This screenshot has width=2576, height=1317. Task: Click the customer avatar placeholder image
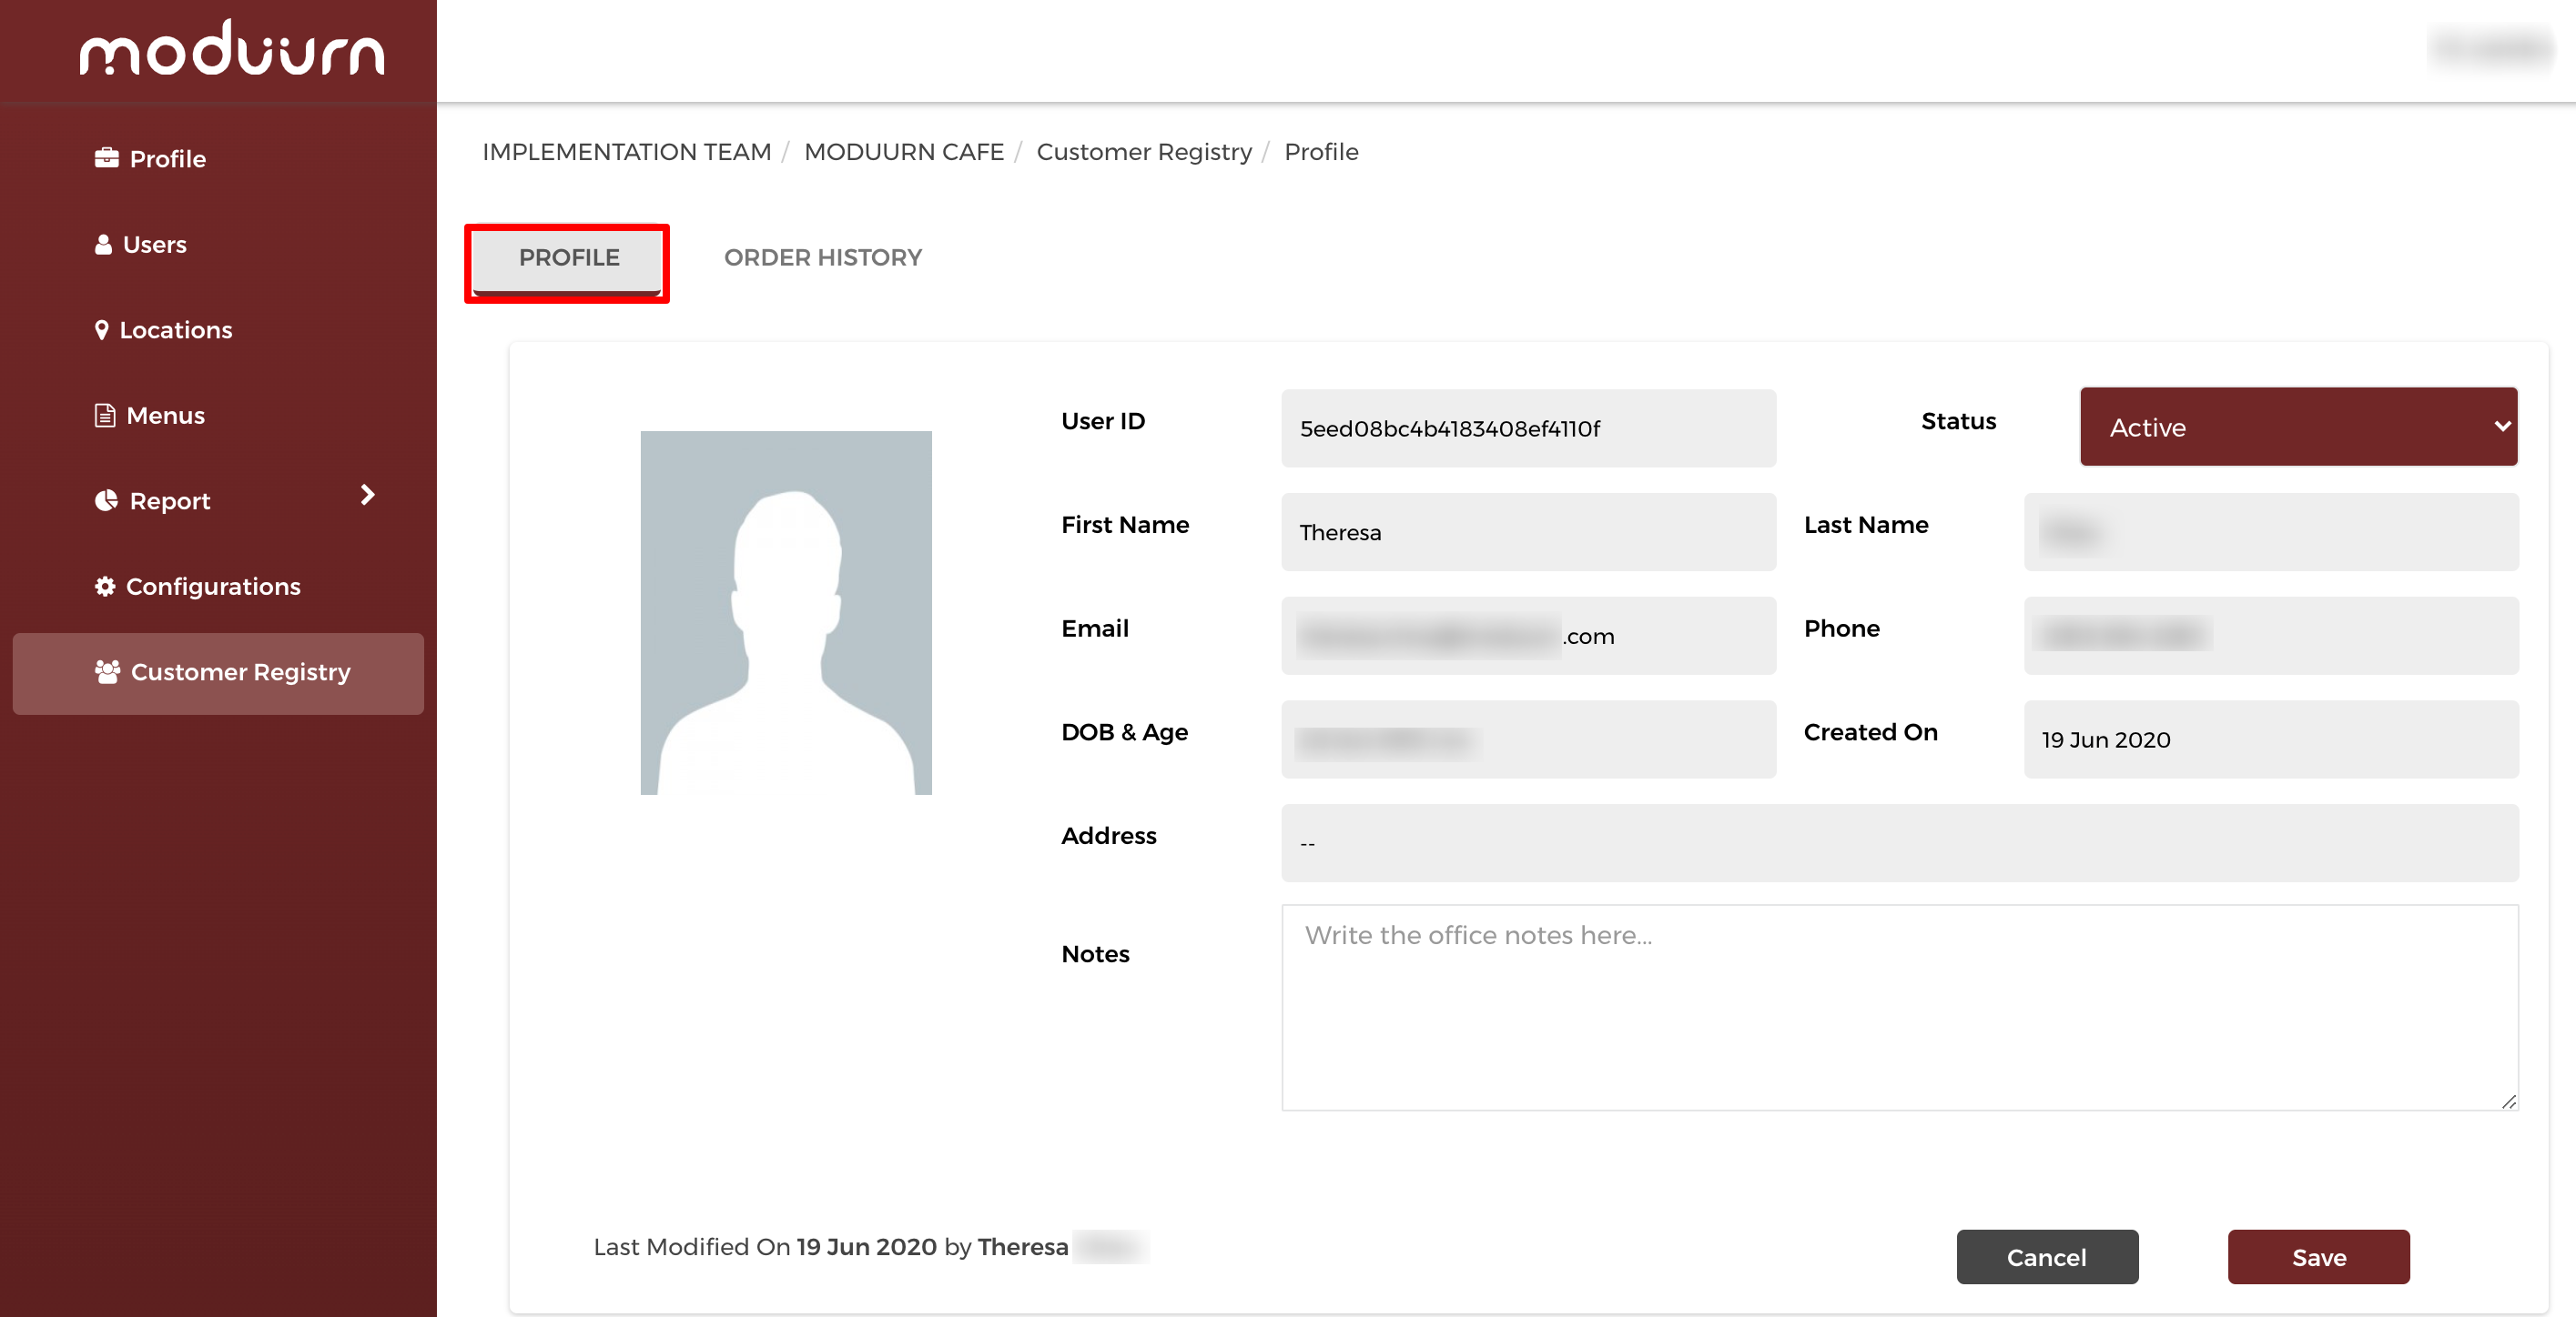point(785,612)
